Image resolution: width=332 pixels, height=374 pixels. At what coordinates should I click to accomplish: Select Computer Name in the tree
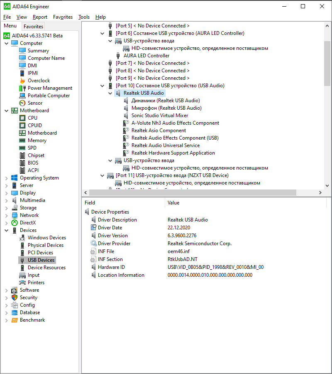pos(46,58)
